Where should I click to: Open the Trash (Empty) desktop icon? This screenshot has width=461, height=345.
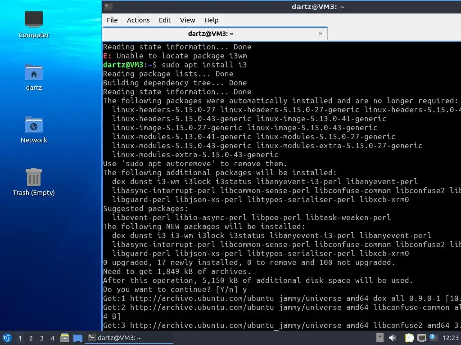tap(33, 182)
